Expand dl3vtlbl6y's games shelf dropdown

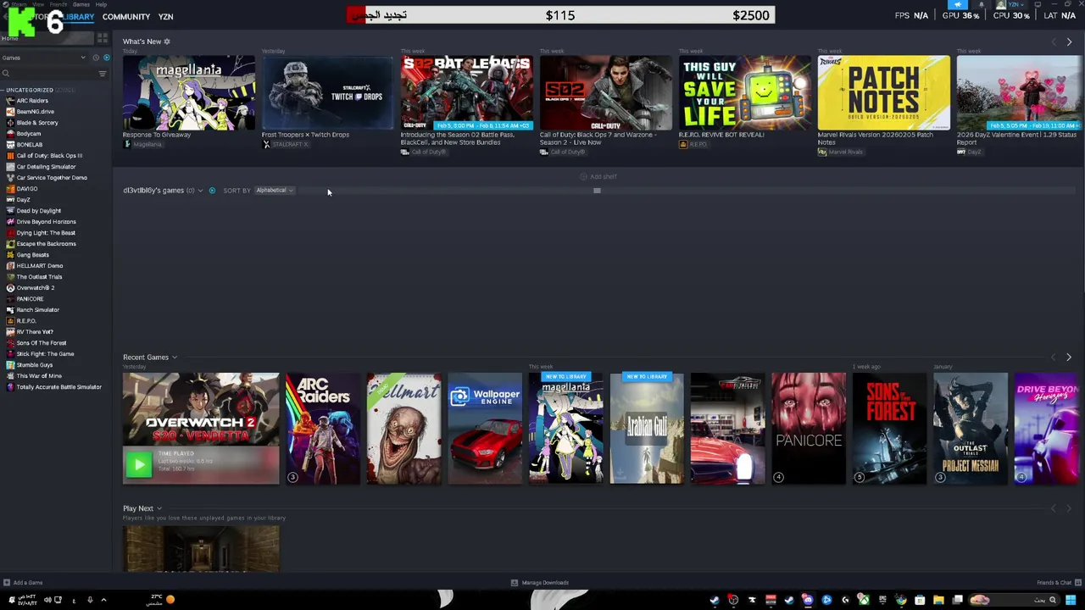pos(200,191)
